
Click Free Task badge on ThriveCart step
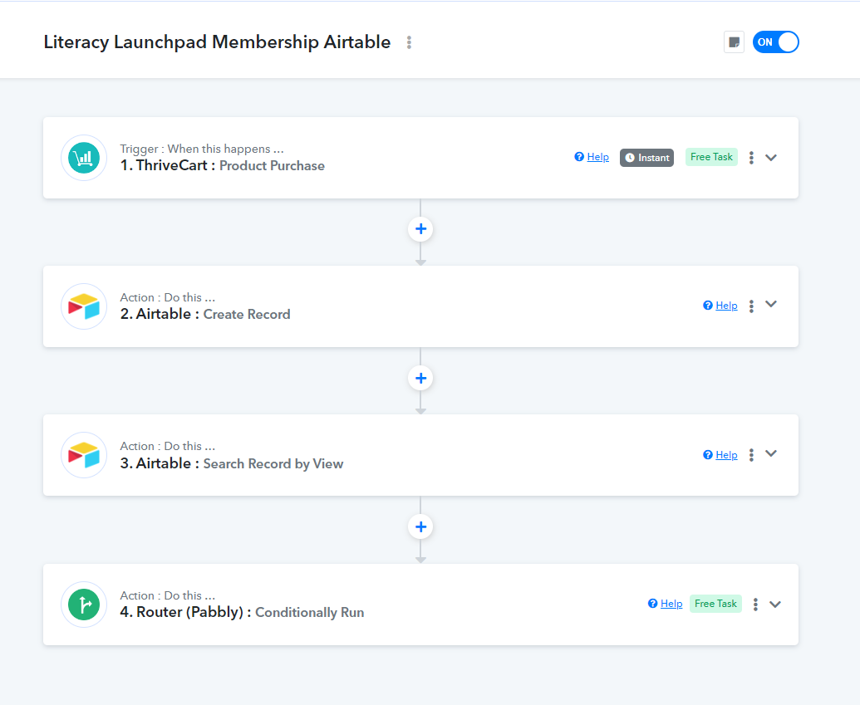[711, 157]
